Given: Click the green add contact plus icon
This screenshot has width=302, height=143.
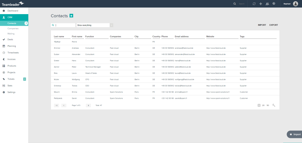Looking at the screenshot, I should [x=71, y=16].
